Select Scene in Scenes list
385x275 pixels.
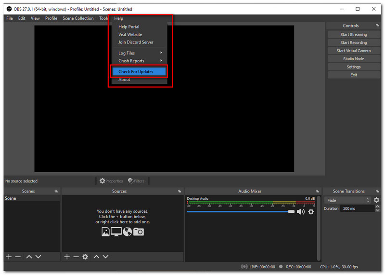tap(32, 198)
